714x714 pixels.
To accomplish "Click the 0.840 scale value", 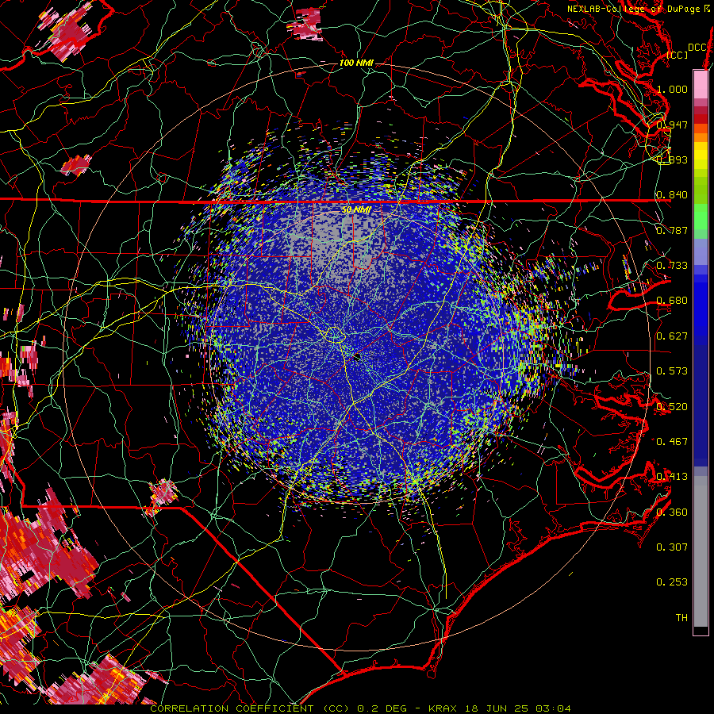I will pyautogui.click(x=672, y=194).
